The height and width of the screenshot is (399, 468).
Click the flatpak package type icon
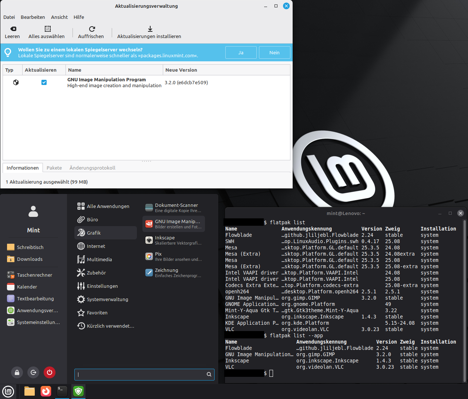(16, 82)
